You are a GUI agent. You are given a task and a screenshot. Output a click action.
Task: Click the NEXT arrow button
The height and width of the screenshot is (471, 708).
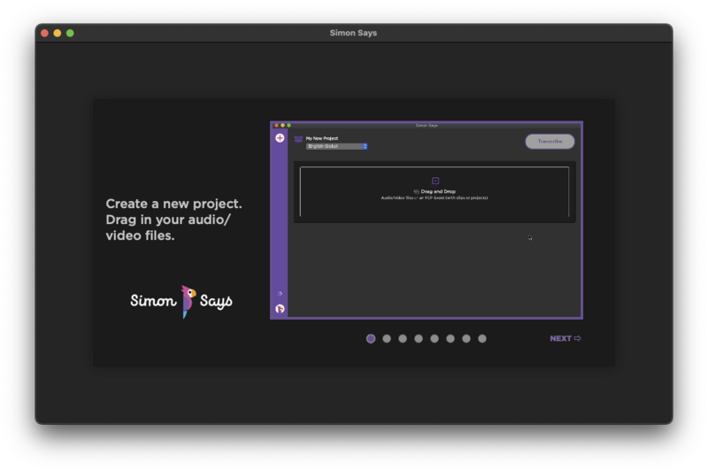565,338
